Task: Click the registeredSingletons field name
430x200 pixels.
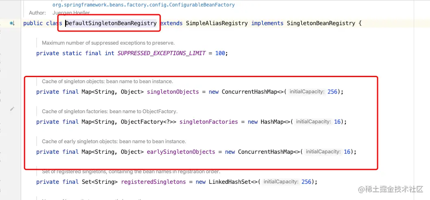Action: pyautogui.click(x=153, y=182)
